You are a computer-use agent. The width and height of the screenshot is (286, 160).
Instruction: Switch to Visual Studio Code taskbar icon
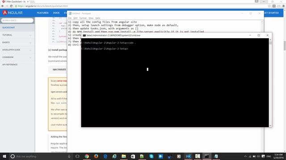pos(188,156)
